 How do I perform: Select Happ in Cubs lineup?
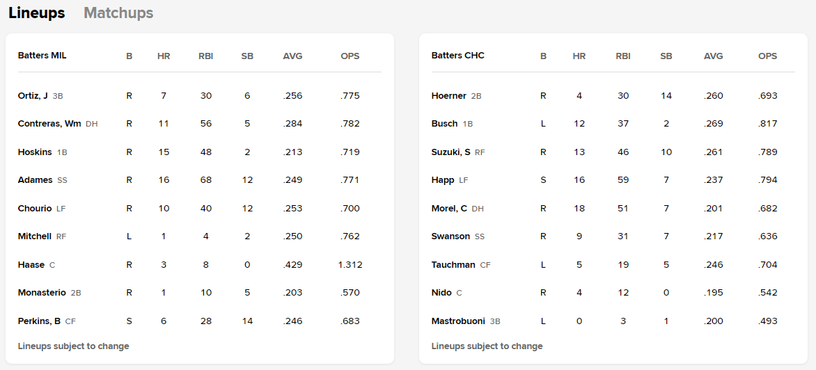[443, 180]
